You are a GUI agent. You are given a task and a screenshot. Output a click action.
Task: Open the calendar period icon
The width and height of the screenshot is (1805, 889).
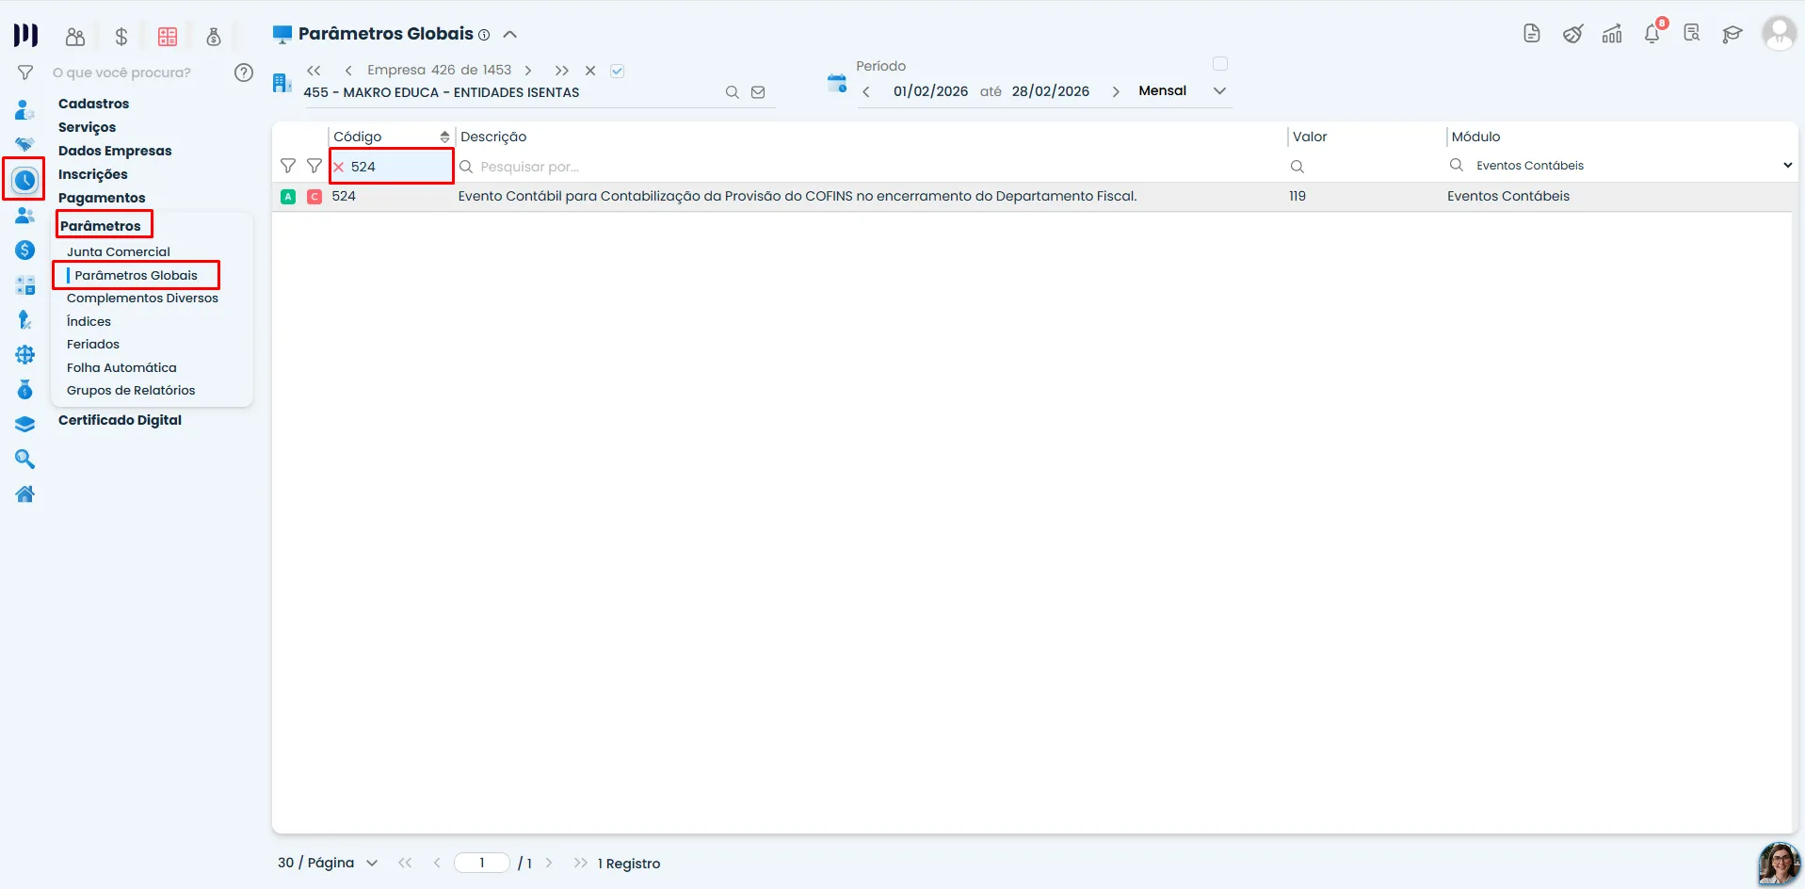[837, 83]
